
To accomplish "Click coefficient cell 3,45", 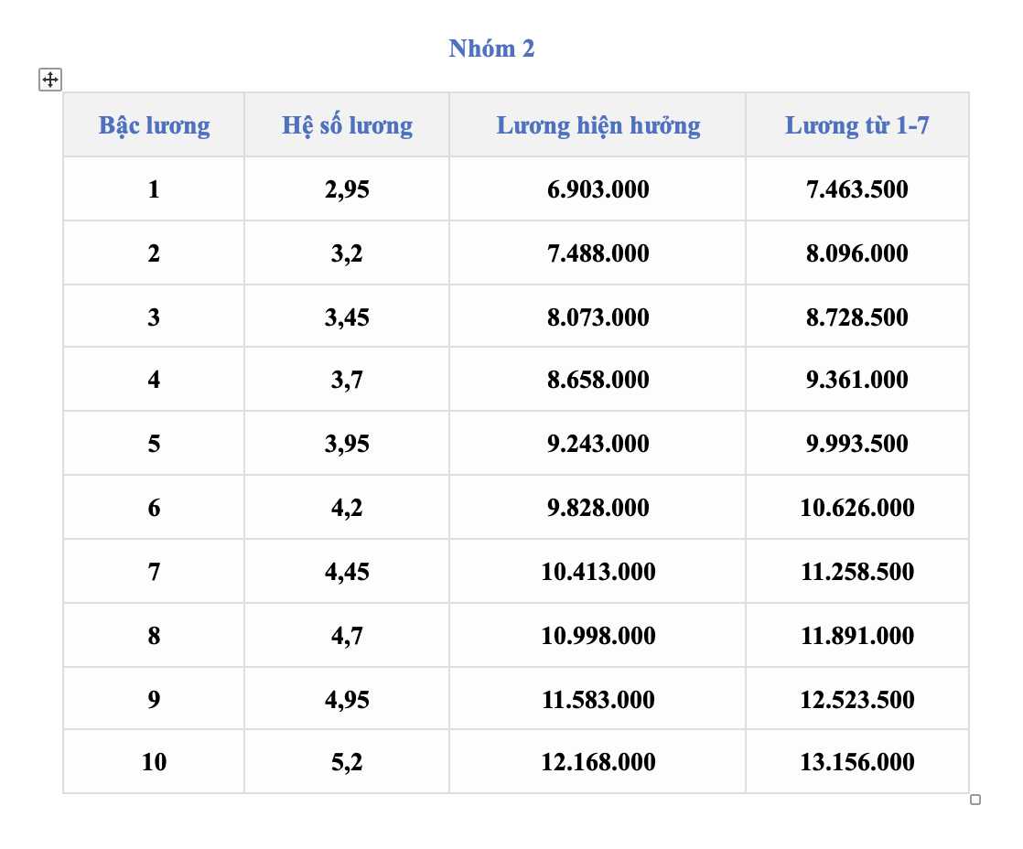I will click(347, 317).
